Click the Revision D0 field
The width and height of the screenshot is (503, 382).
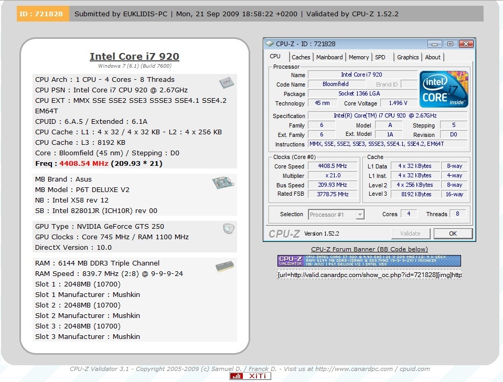click(454, 134)
